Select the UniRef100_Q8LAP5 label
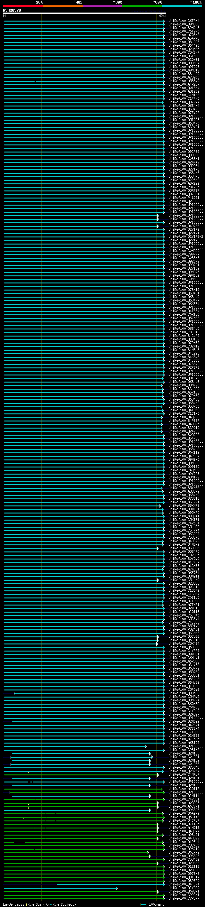 184,42
